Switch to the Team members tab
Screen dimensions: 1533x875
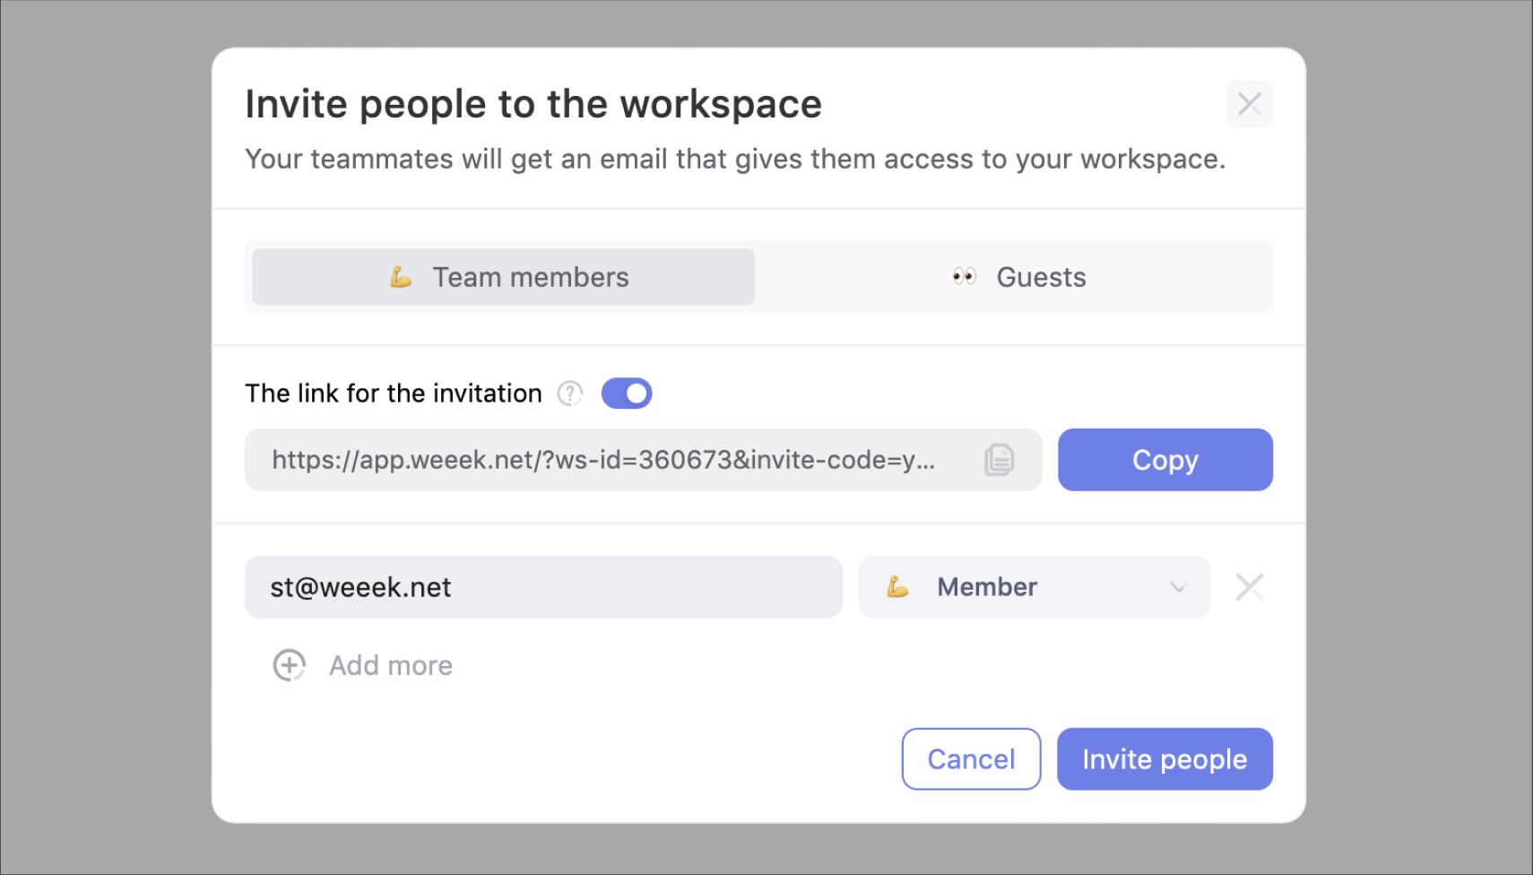tap(503, 277)
